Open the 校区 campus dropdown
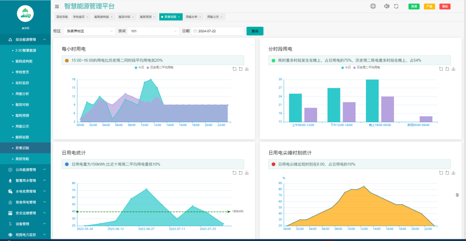This screenshot has width=466, height=241. (x=89, y=31)
